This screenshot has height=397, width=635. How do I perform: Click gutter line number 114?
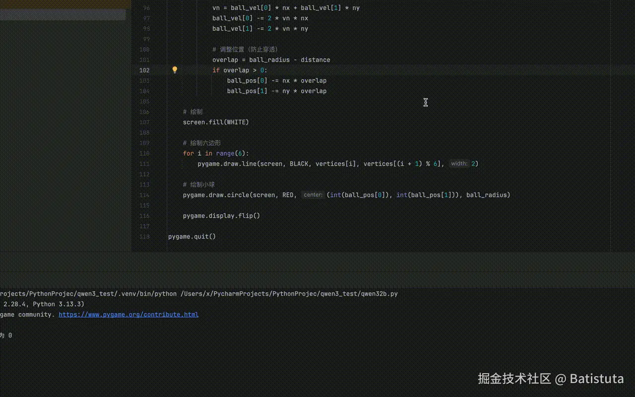pos(144,195)
